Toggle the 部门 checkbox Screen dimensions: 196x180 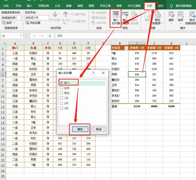click(61, 83)
